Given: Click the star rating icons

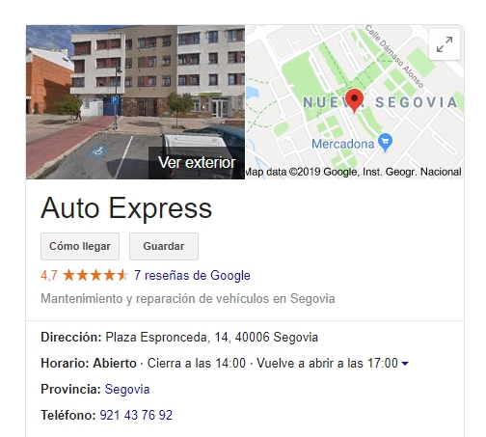Looking at the screenshot, I should (95, 276).
